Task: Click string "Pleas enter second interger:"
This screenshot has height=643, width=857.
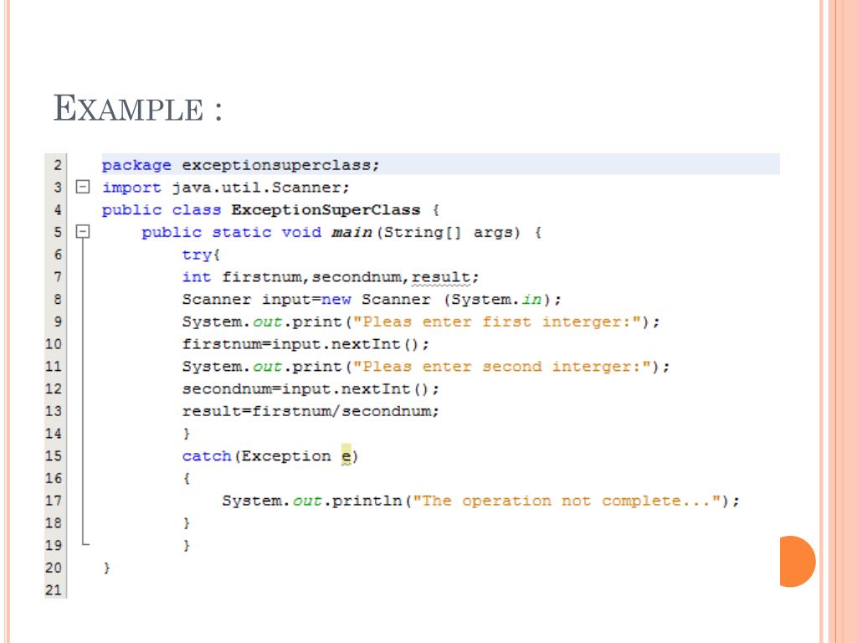Action: (501, 367)
